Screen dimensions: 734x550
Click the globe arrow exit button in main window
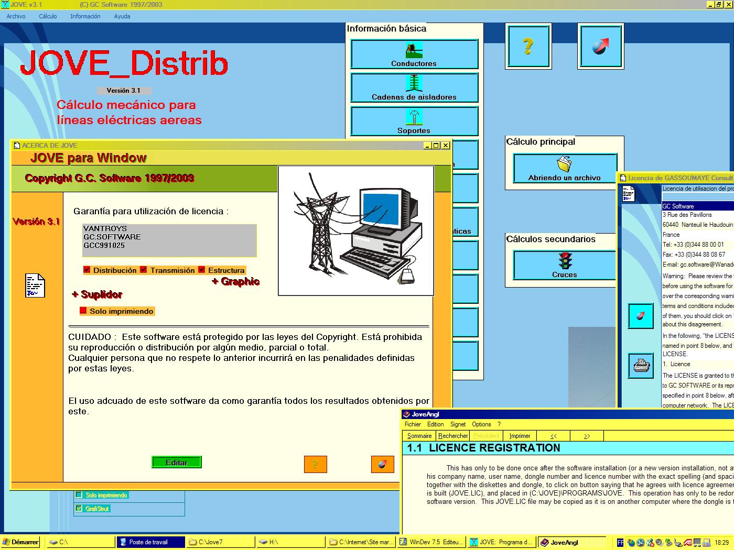[x=601, y=46]
